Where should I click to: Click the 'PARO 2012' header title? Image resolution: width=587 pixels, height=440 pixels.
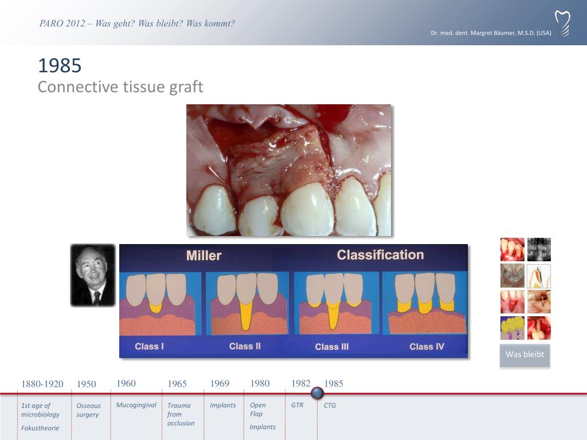click(137, 23)
